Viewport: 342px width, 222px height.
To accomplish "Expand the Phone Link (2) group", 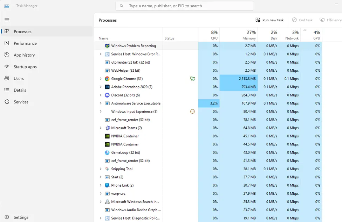I will 101,185.
